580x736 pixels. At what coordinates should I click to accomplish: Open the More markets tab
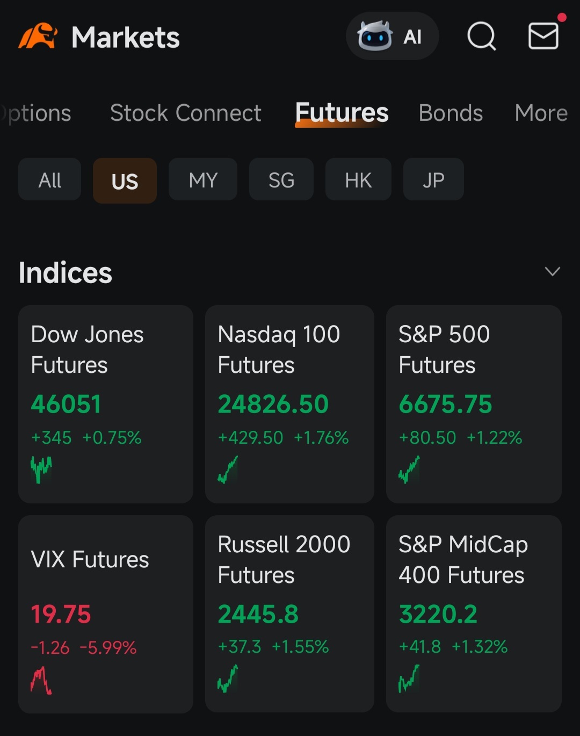click(x=541, y=113)
